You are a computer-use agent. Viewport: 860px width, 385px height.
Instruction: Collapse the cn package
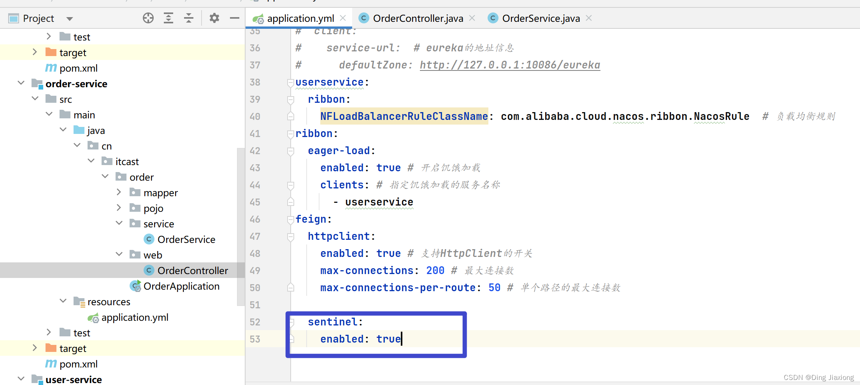77,145
